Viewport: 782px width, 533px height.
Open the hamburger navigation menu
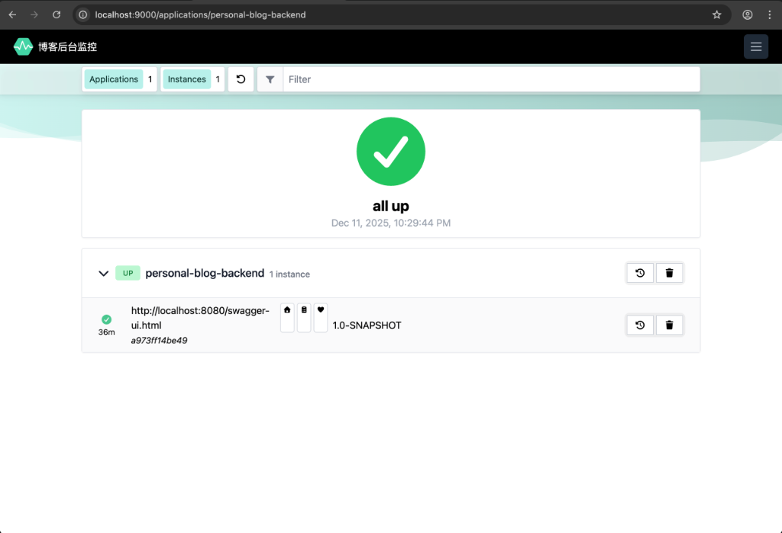(755, 47)
